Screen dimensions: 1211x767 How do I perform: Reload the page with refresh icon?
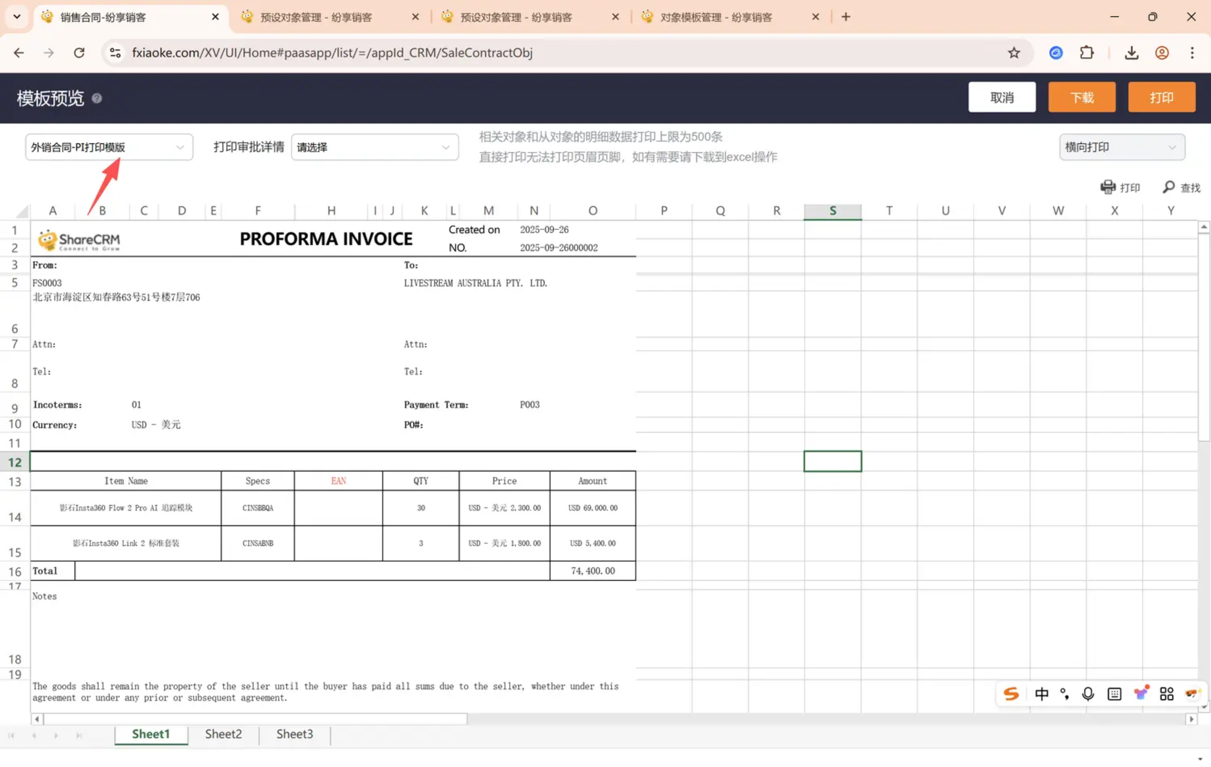(x=79, y=53)
